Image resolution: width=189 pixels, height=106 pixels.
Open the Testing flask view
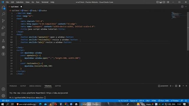click(3, 41)
